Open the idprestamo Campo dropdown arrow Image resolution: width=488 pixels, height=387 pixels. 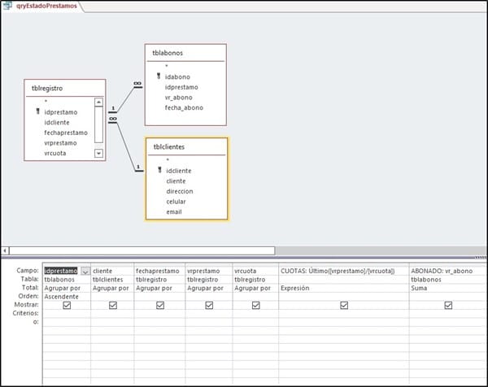point(85,271)
